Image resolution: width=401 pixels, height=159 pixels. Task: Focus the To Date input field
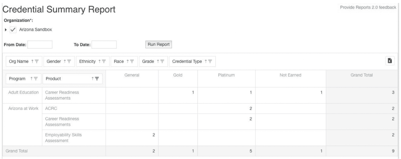(x=104, y=45)
